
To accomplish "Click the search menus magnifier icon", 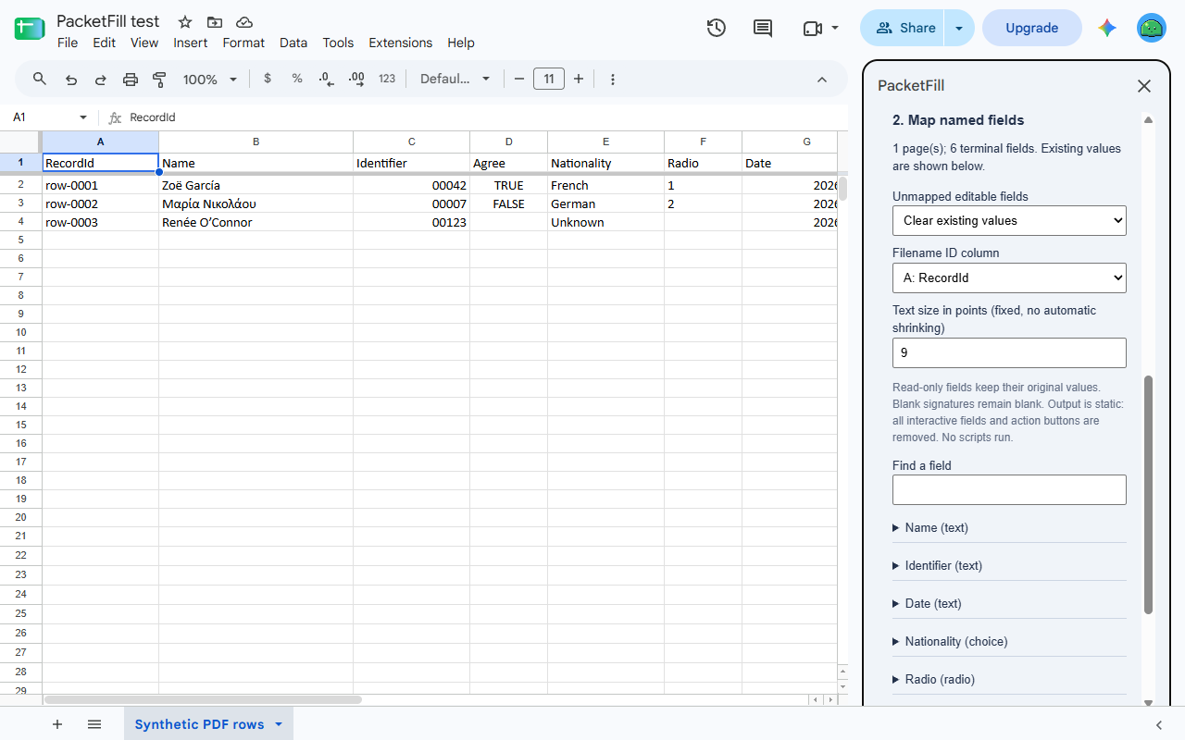I will pos(40,80).
